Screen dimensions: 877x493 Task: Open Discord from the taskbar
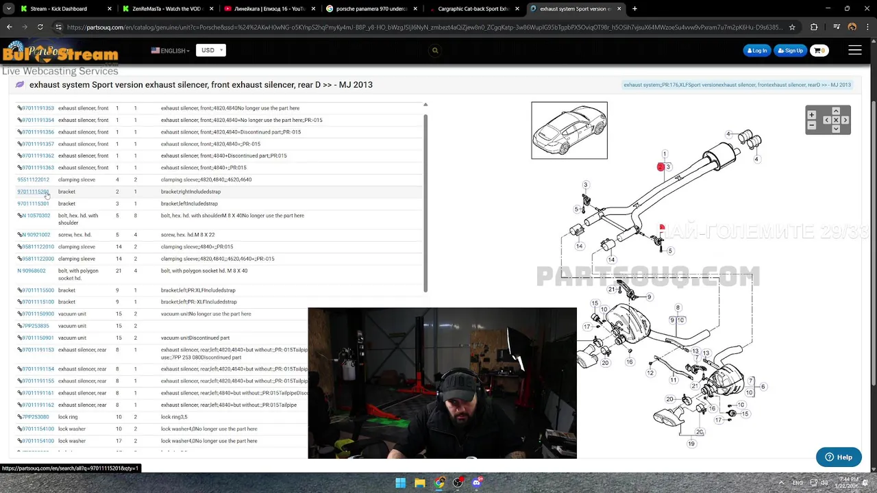pos(477,483)
